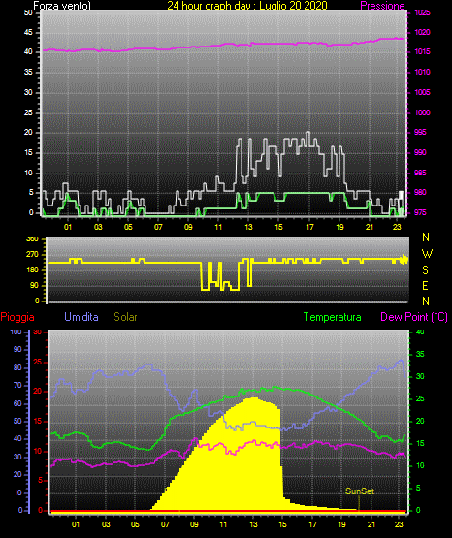Screen dimensions: 452x538
Task: Click the wind gust peak near hour 17
Action: [x=307, y=133]
